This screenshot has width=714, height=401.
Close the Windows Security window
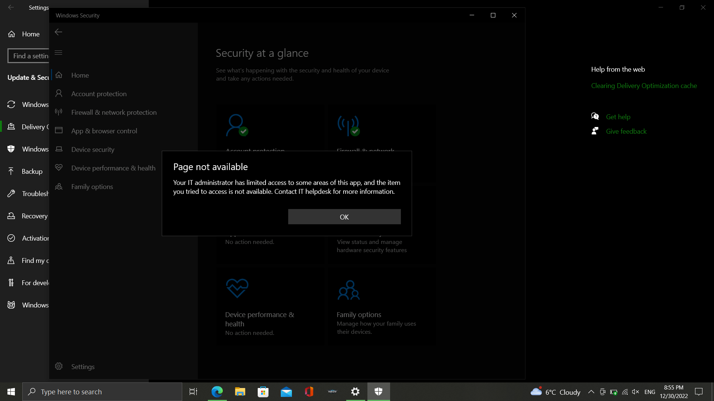514,15
